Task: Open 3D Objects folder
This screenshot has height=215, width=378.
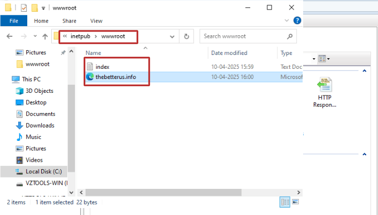Action: click(x=40, y=91)
